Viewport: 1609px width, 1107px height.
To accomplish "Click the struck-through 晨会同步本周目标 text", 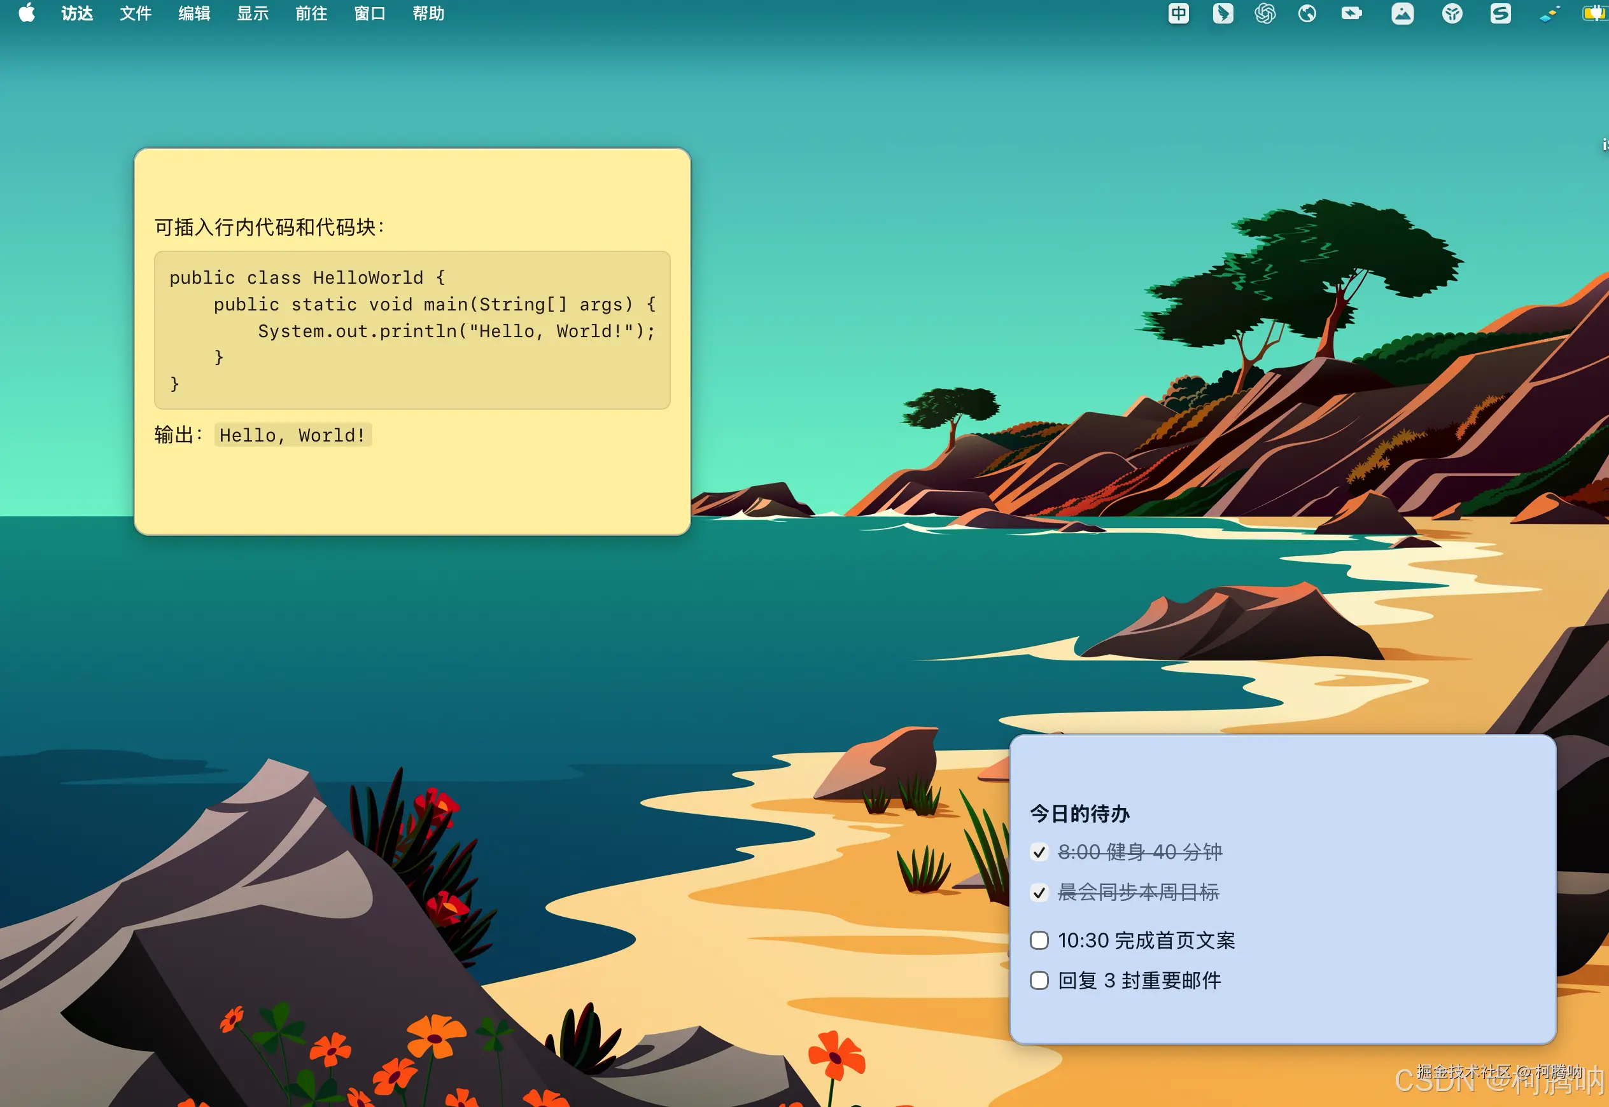I will pos(1138,892).
